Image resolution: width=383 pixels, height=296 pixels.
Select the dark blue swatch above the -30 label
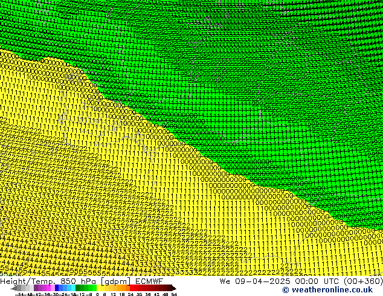tap(57, 288)
